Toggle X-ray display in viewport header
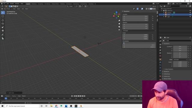Screen dimensions: 192x108 coord(147,9)
